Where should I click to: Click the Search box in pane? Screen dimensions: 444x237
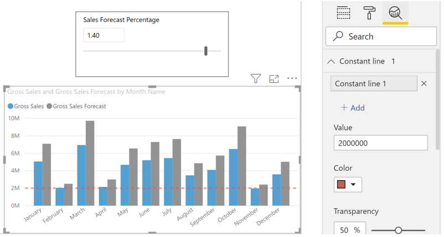(381, 36)
